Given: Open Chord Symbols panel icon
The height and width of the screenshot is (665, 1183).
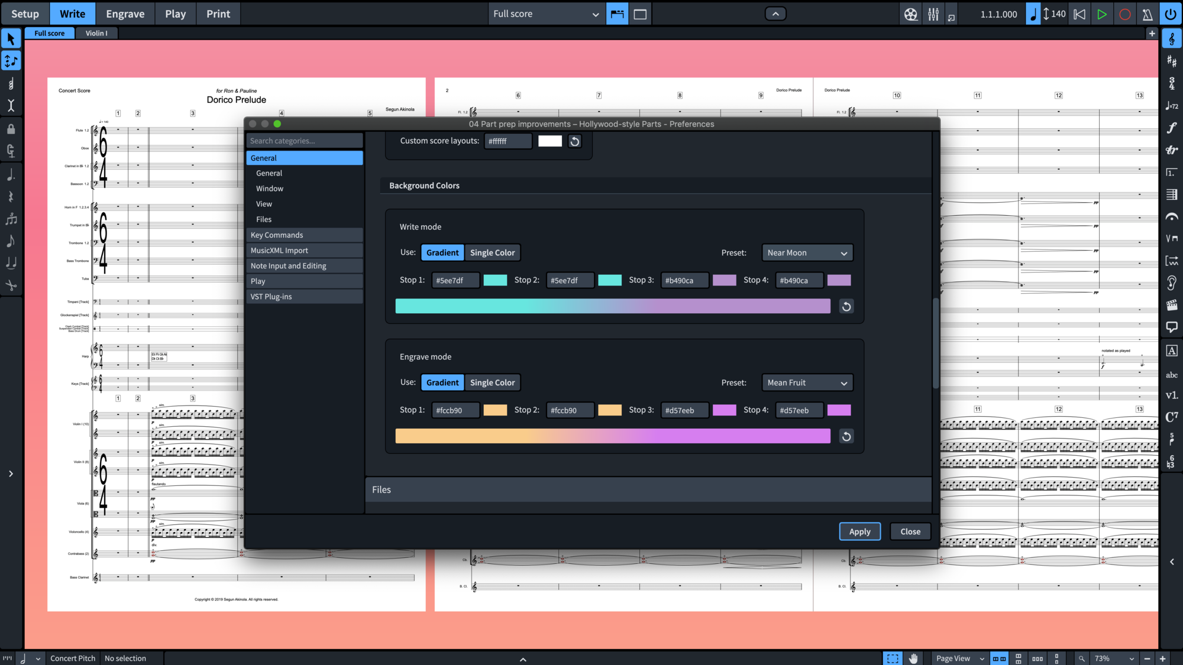Looking at the screenshot, I should pyautogui.click(x=1171, y=417).
